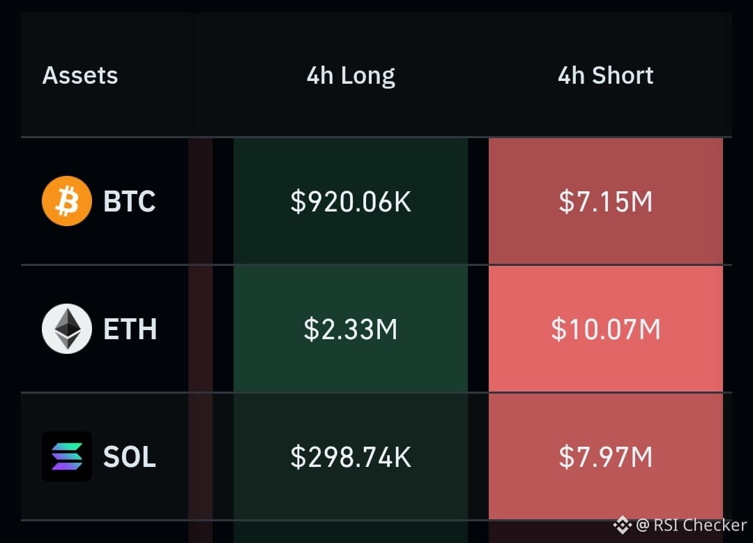Image resolution: width=753 pixels, height=543 pixels.
Task: Open ETH long liquidation $2.33M cell
Action: 351,329
